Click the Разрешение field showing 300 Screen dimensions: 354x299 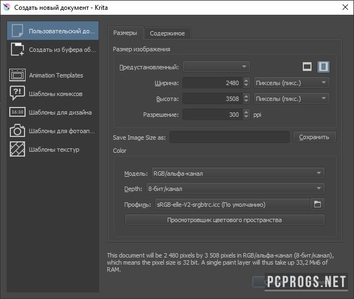(x=213, y=115)
